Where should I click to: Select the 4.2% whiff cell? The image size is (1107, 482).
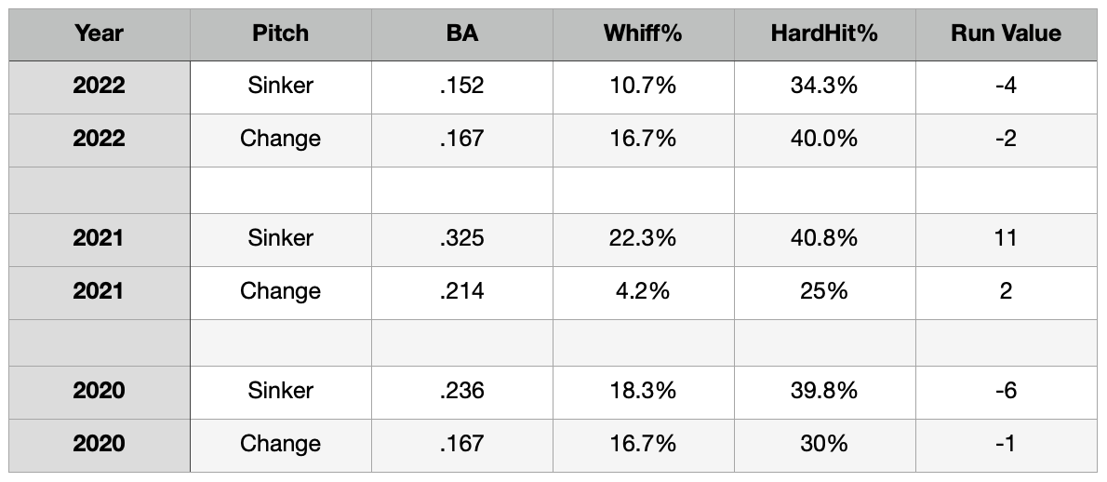point(643,291)
